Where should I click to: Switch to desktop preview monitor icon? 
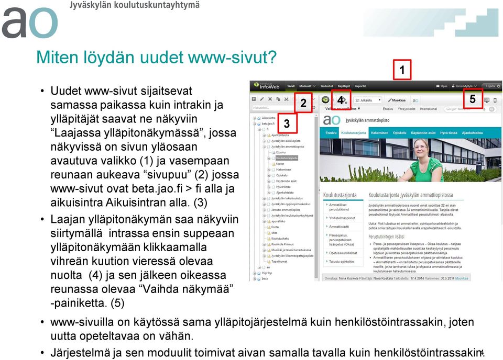point(487,100)
